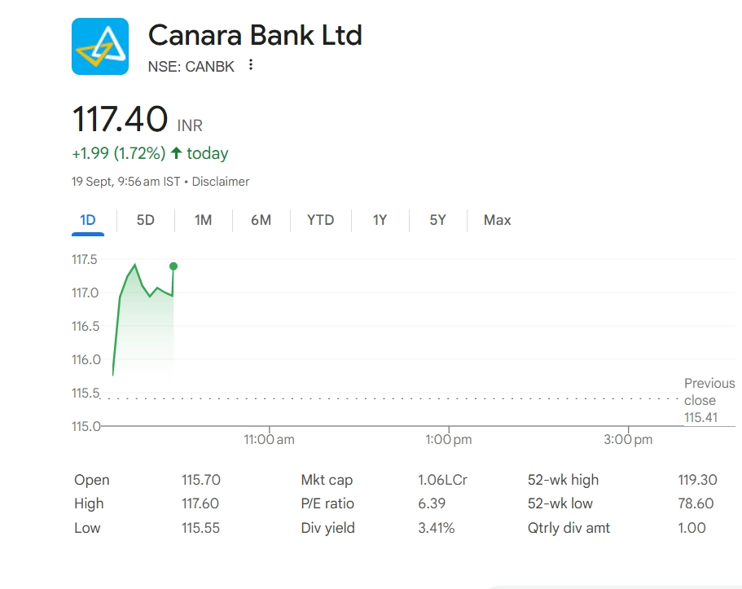
Task: Select the 1D chart range tab
Action: pos(87,220)
